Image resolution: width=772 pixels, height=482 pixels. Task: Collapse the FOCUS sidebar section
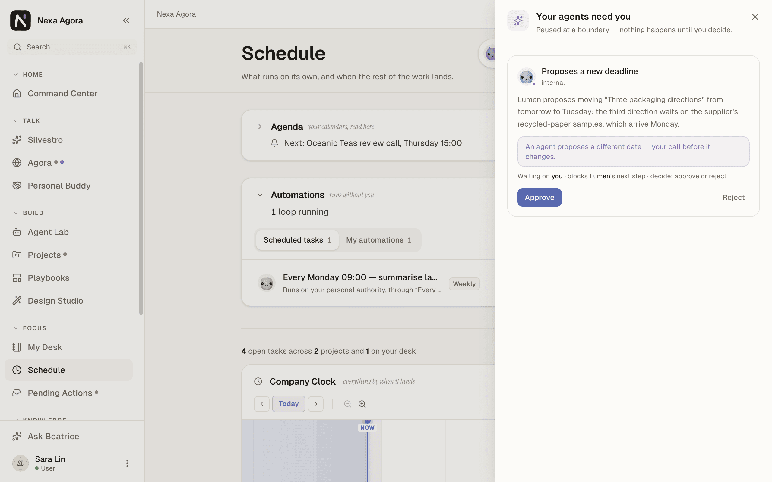click(x=16, y=328)
